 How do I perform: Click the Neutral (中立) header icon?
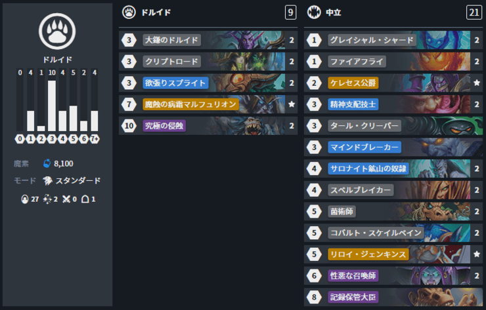(314, 12)
